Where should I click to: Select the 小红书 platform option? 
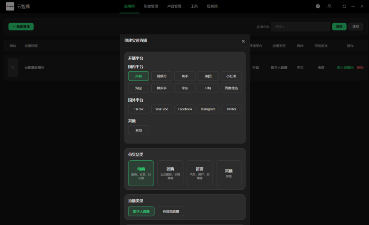pos(231,76)
